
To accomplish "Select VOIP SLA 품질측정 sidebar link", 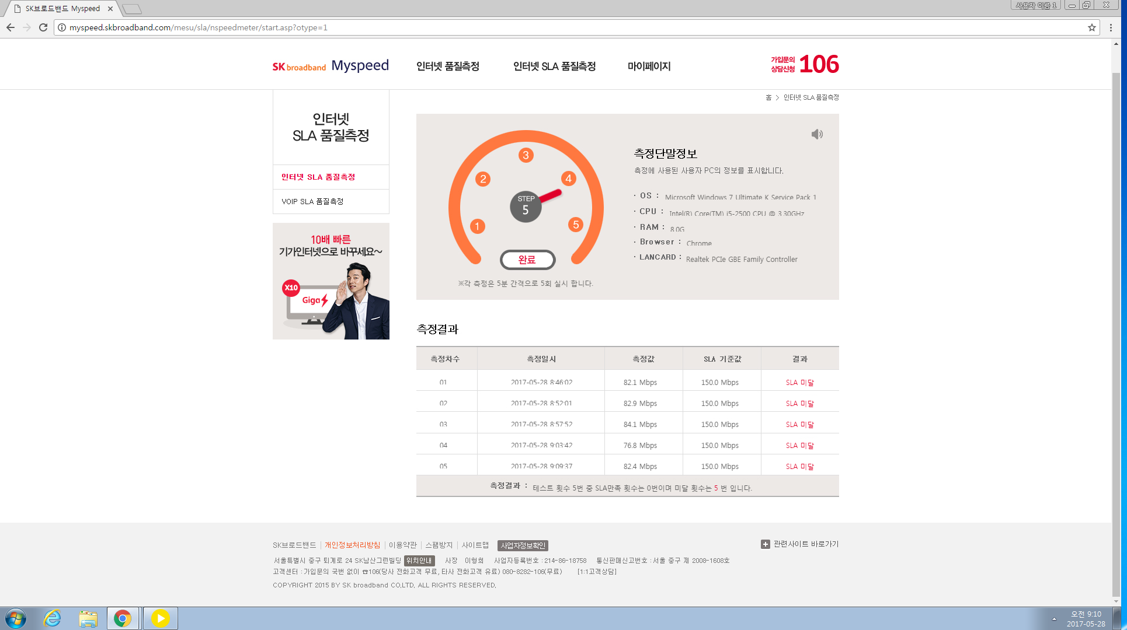I will [312, 201].
